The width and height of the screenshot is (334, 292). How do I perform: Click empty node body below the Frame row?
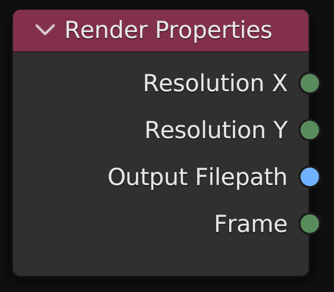[158, 255]
